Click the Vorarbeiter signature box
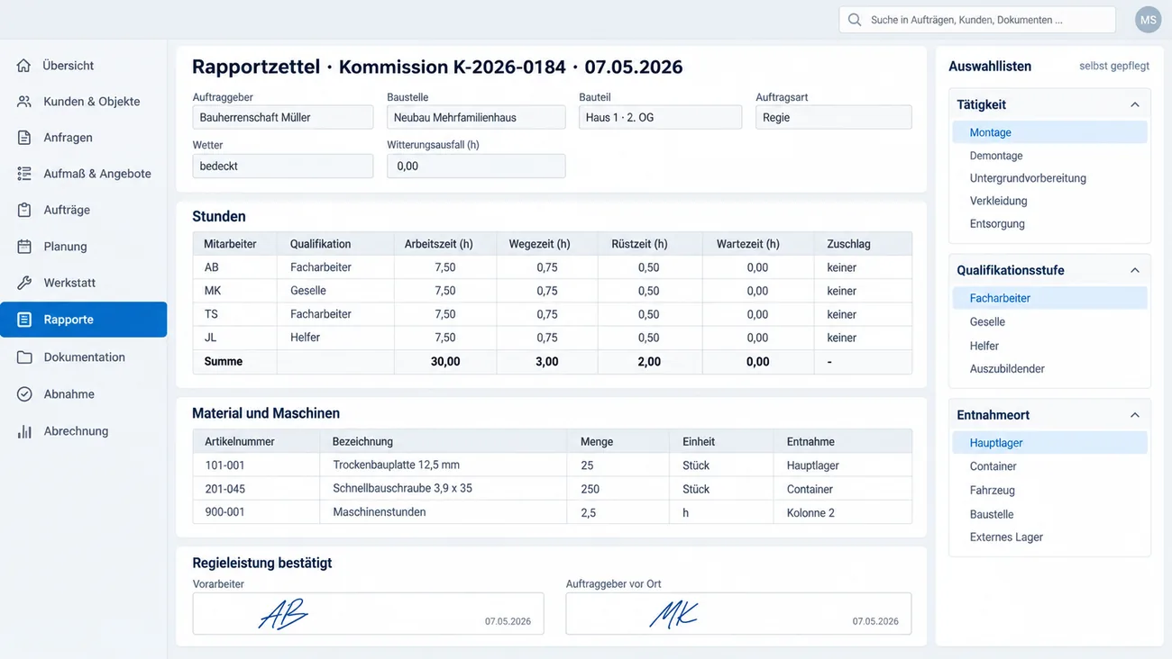This screenshot has width=1172, height=659. click(368, 613)
